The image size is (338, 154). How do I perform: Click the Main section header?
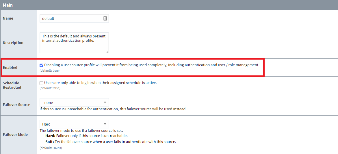(169, 5)
